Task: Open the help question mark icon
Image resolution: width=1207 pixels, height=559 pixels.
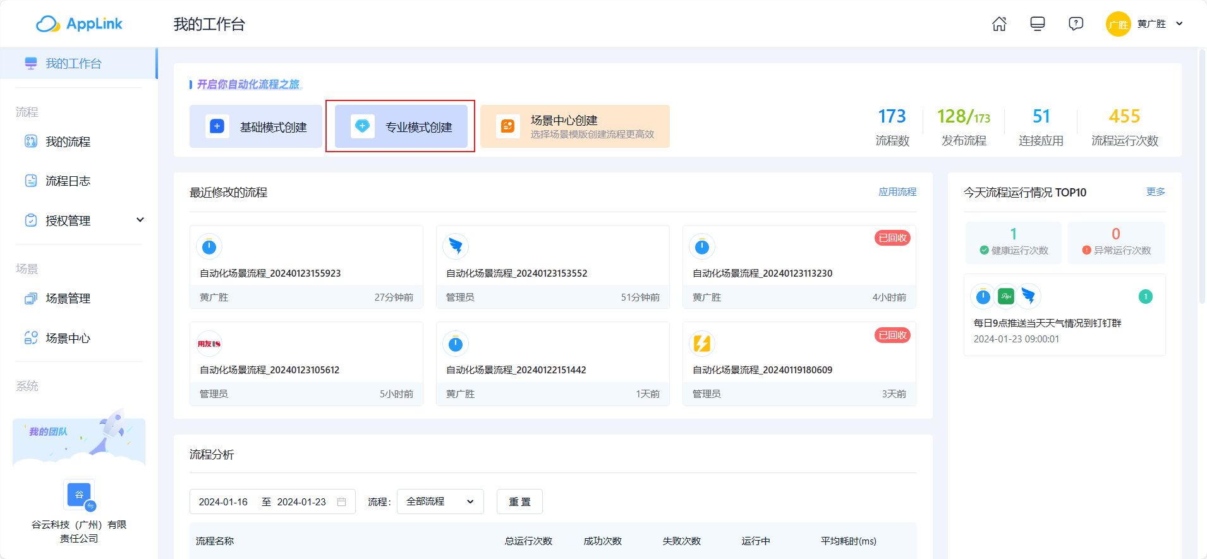Action: point(1076,24)
